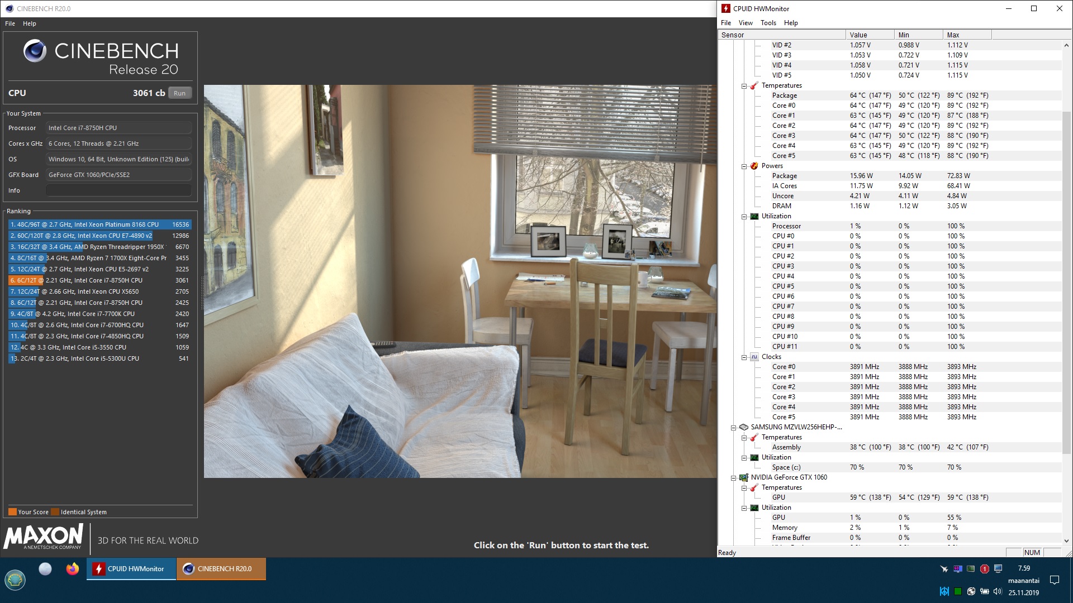Open File menu in HWMonitor
Screen dimensions: 1073x603
click(726, 23)
